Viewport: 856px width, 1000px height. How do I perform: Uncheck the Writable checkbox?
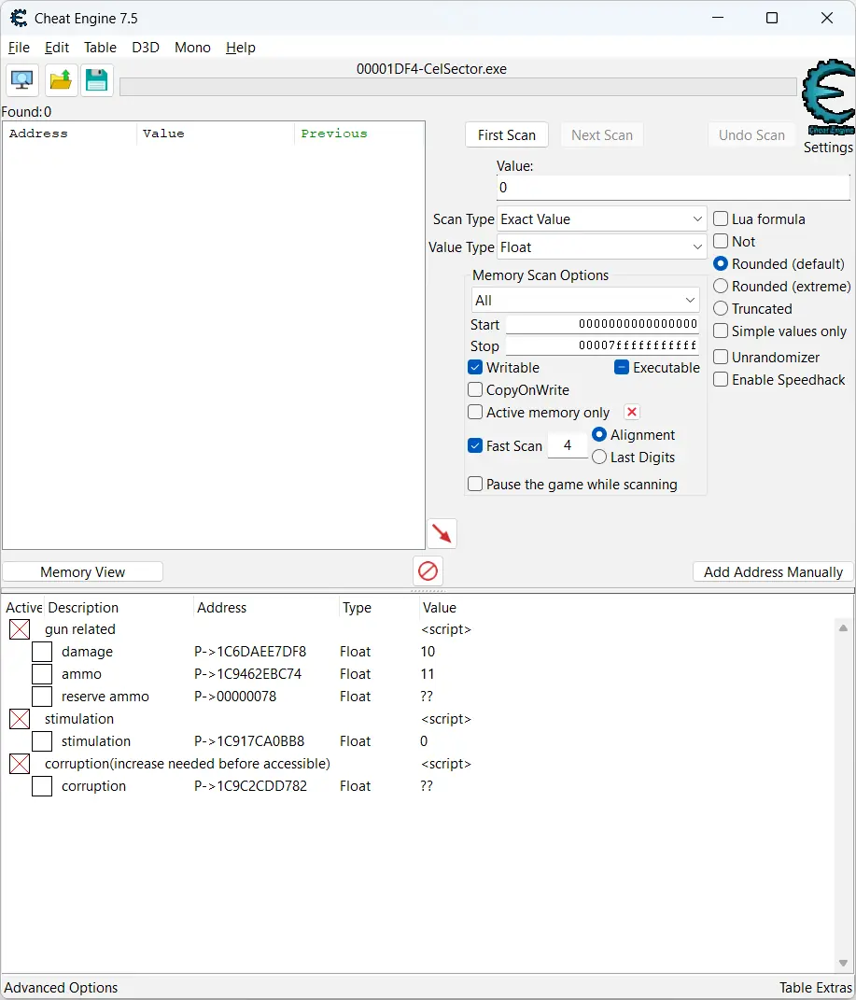pos(475,367)
